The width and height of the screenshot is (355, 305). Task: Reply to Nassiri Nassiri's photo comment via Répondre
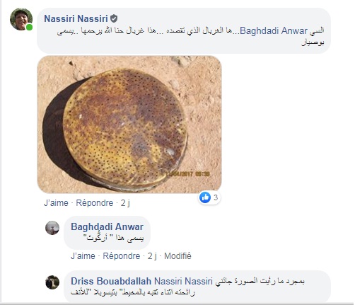(x=95, y=203)
